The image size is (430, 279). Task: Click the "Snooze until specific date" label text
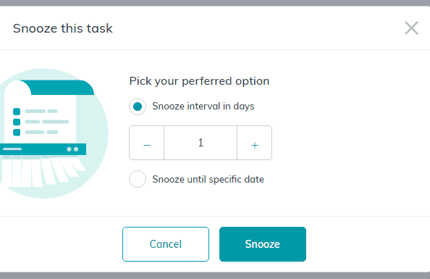tap(208, 179)
